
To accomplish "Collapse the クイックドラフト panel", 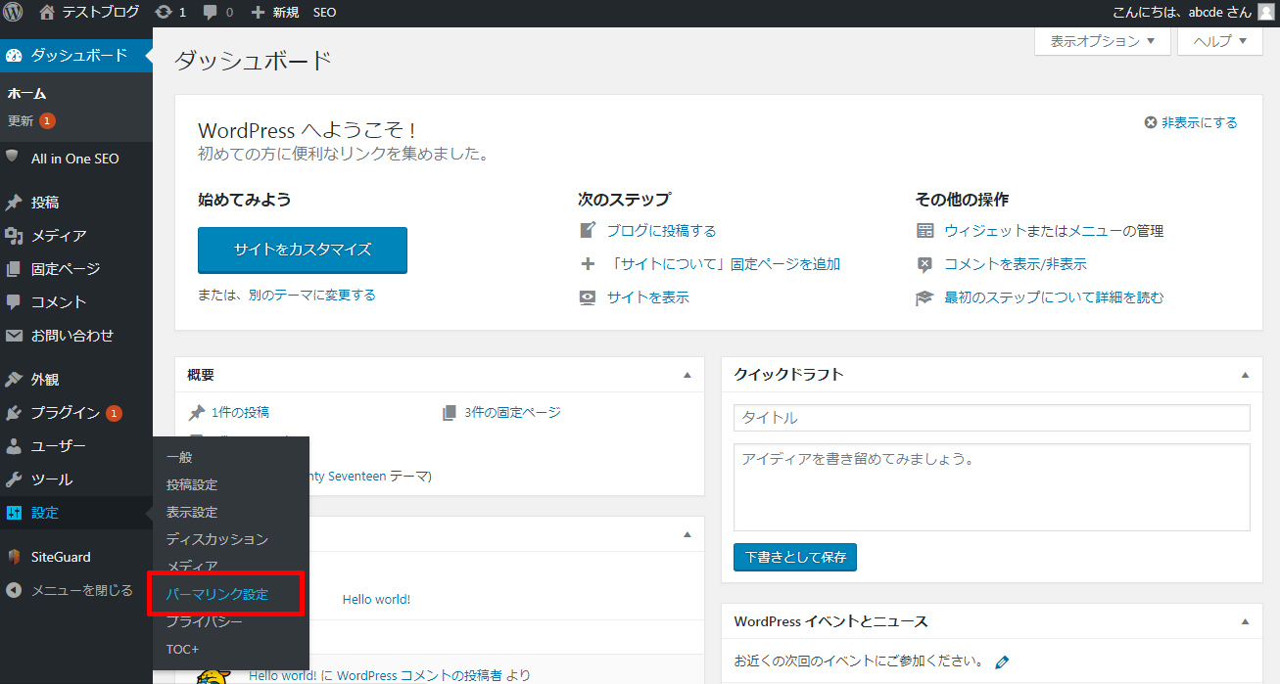I will (x=1245, y=375).
